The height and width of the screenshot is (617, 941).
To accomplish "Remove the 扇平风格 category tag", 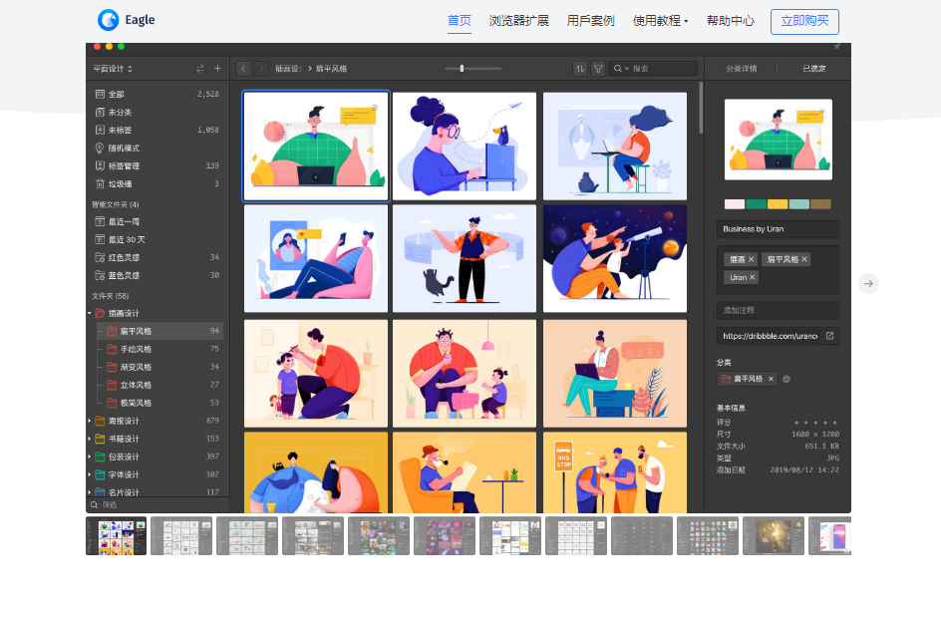I will click(772, 379).
